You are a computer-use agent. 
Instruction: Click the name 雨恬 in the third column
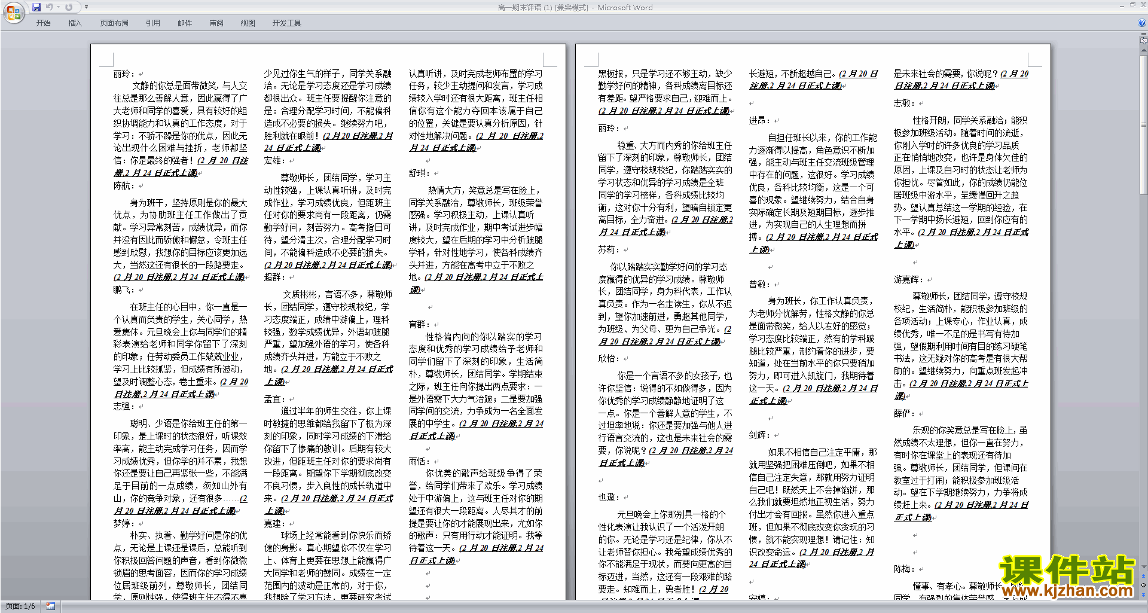(417, 460)
